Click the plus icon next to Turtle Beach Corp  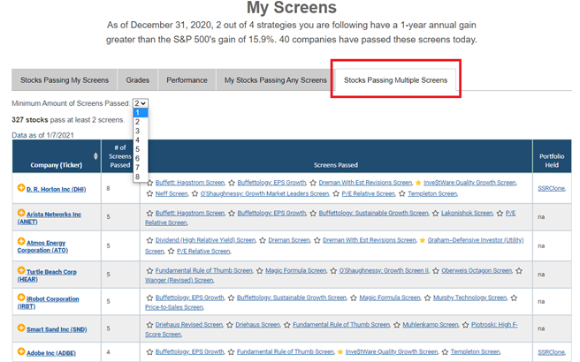coord(21,270)
